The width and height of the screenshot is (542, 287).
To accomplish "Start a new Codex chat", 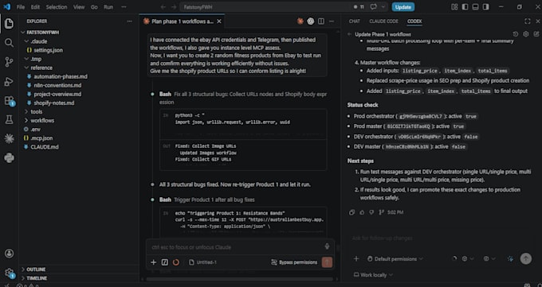I will 536,34.
